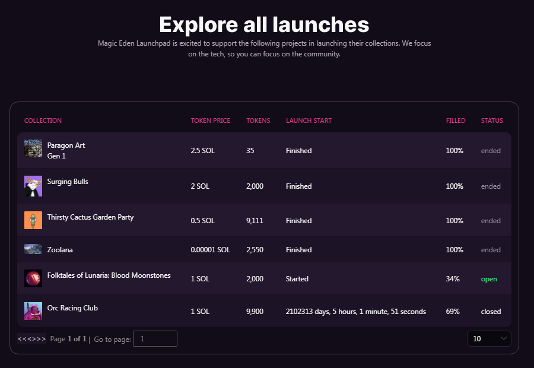The height and width of the screenshot is (368, 534).
Task: Select the 2 SOL token price
Action: point(200,186)
